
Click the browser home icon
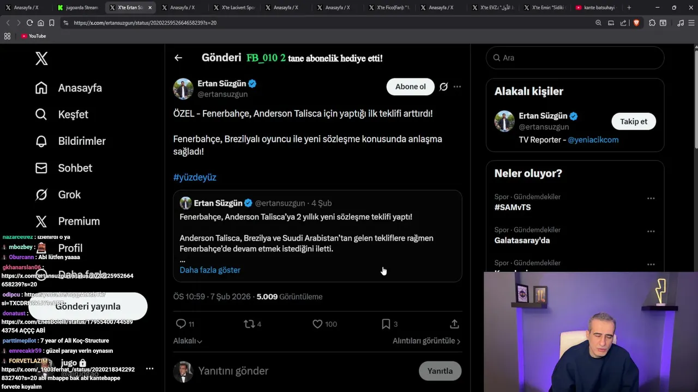40,23
